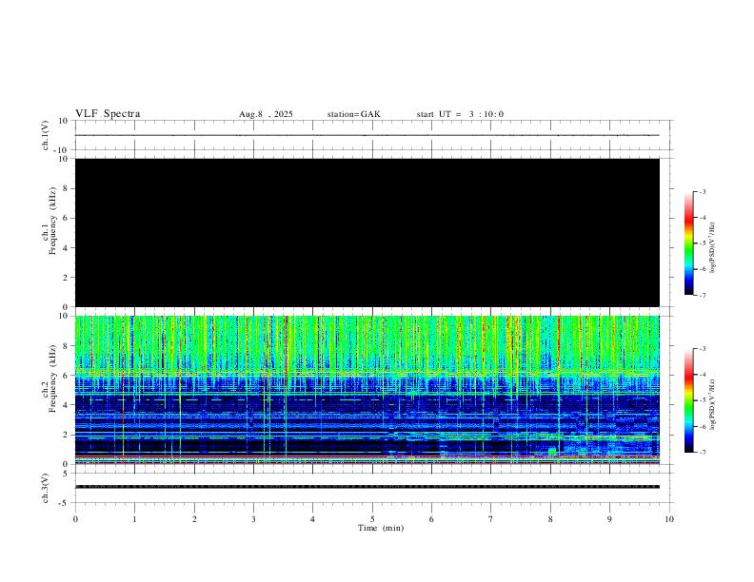The width and height of the screenshot is (754, 582).
Task: Click time axis tick label "5"
Action: point(372,519)
